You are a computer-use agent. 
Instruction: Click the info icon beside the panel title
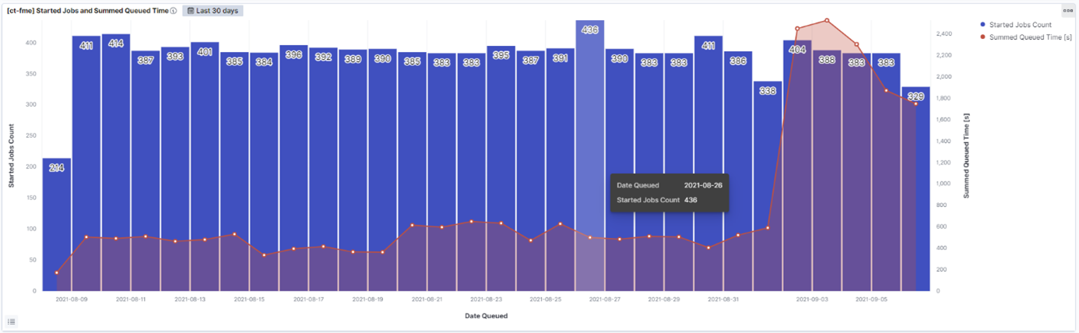pos(173,11)
